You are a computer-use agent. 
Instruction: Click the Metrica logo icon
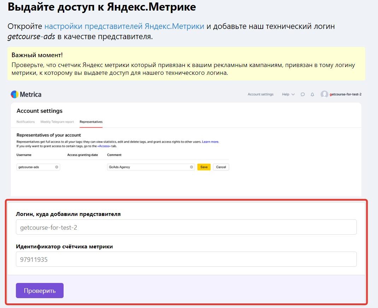15,95
